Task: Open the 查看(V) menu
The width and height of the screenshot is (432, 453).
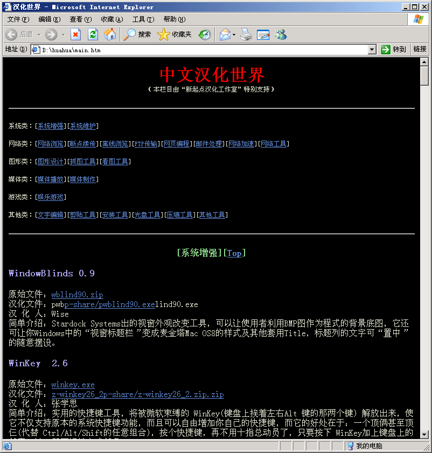Action: tap(81, 19)
